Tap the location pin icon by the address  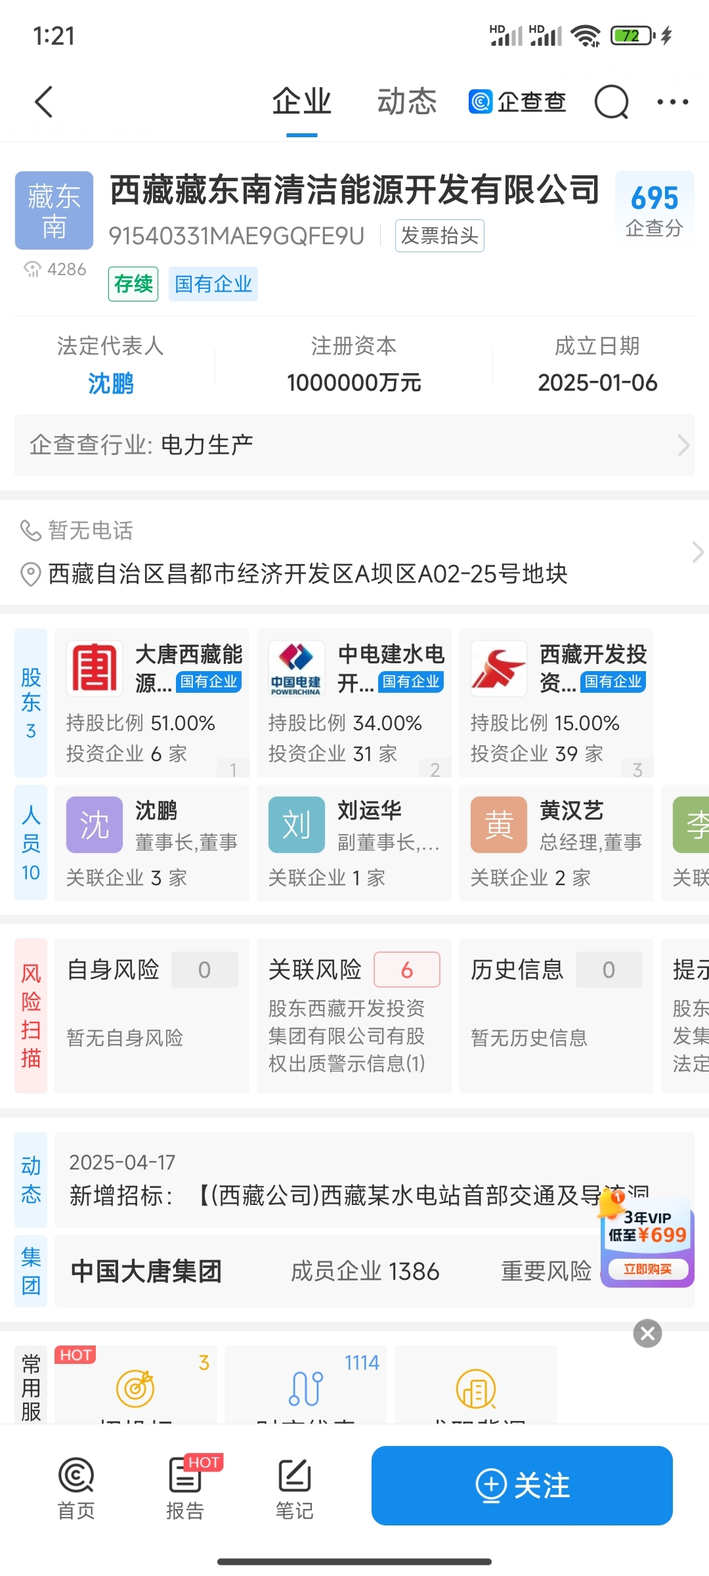point(30,574)
